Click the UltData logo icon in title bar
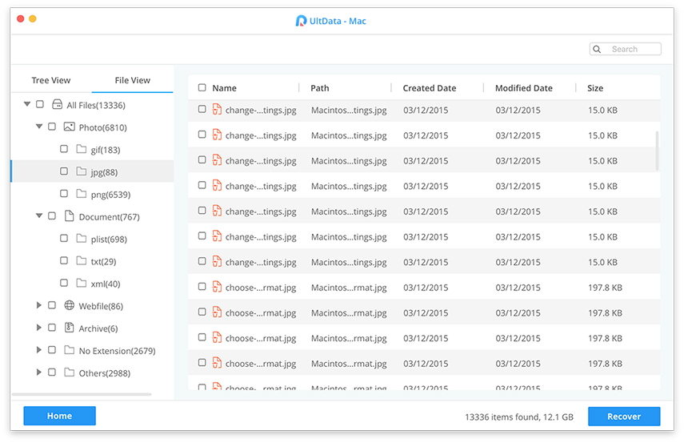The height and width of the screenshot is (443, 684). coord(301,21)
